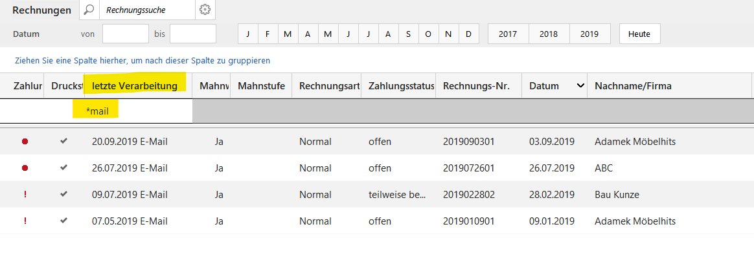Toggle the S month filter
The width and height of the screenshot is (754, 253).
point(408,34)
